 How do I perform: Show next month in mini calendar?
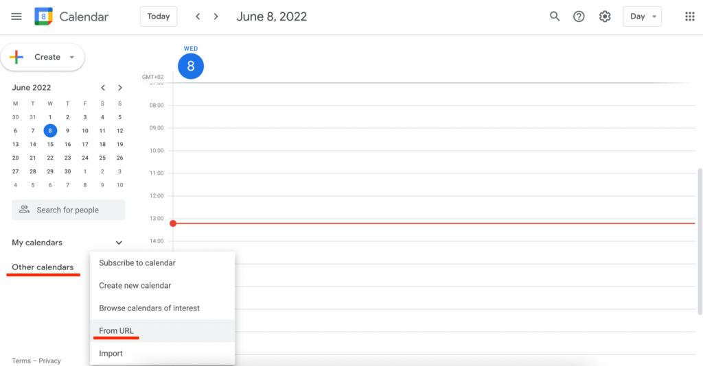coord(119,88)
